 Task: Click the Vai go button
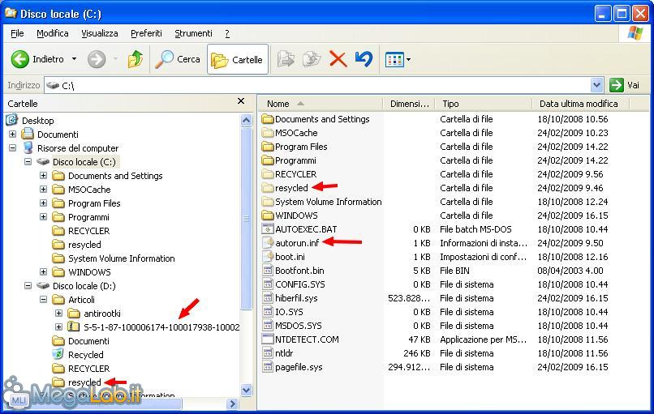[626, 85]
